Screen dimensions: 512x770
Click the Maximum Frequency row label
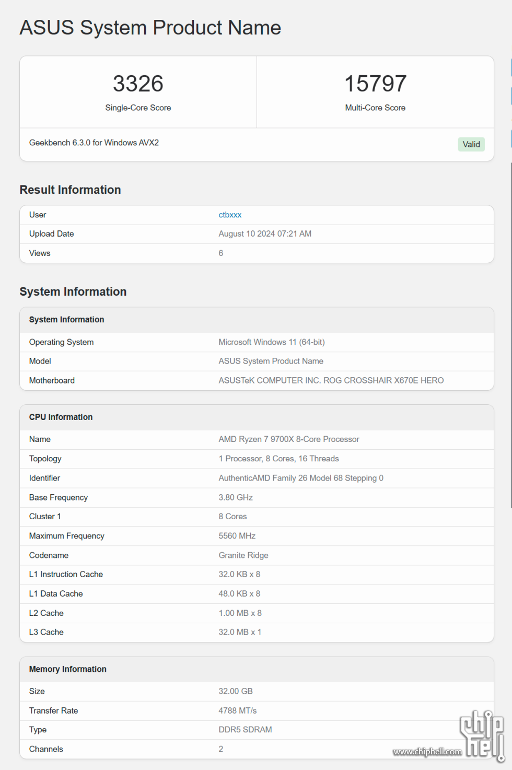[67, 536]
